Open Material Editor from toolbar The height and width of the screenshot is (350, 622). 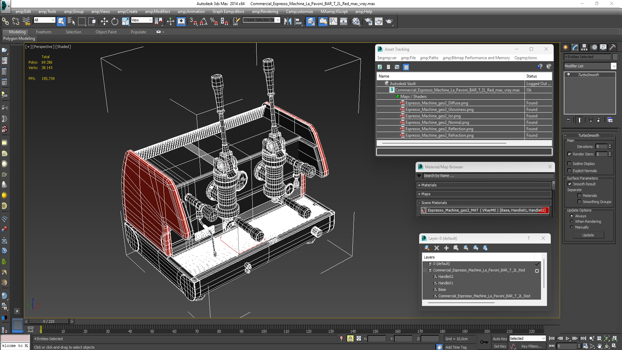tap(356, 21)
